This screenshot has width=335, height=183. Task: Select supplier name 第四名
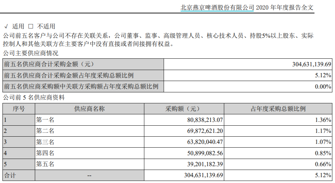pos(45,153)
